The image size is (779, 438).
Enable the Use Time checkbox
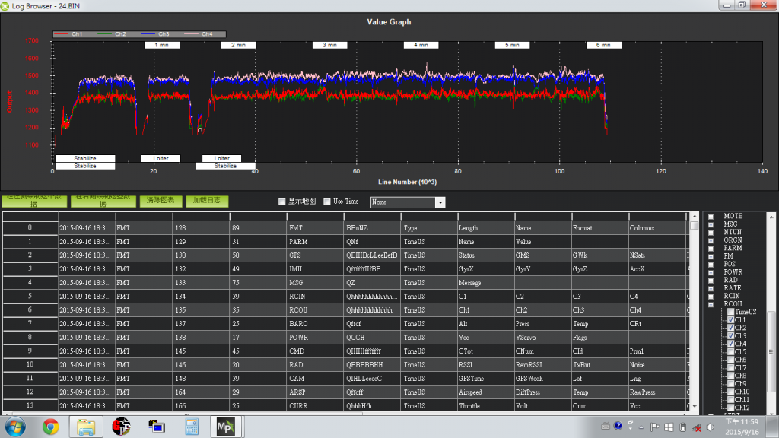pos(327,202)
